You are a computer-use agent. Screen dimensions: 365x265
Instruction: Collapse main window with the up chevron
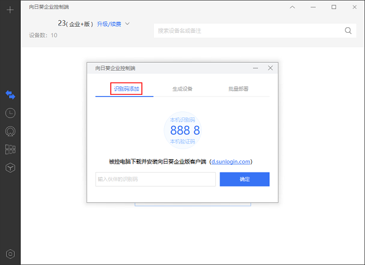click(x=293, y=7)
